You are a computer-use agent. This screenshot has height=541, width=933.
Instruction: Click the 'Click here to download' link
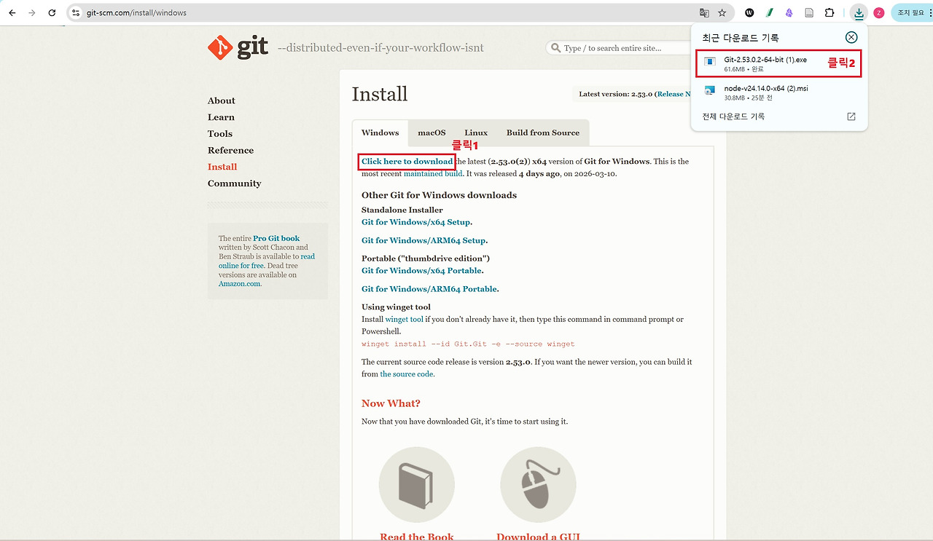click(407, 162)
